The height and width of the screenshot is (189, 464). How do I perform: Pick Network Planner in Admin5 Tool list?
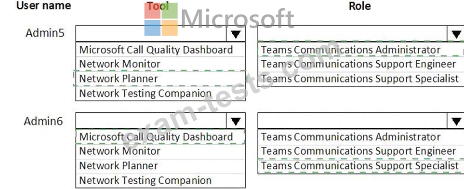[160, 79]
